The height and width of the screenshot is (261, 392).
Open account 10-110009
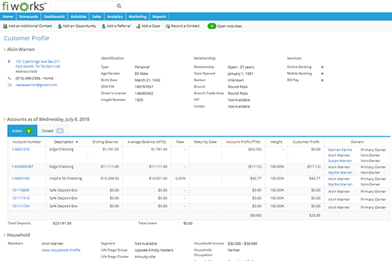click(21, 190)
